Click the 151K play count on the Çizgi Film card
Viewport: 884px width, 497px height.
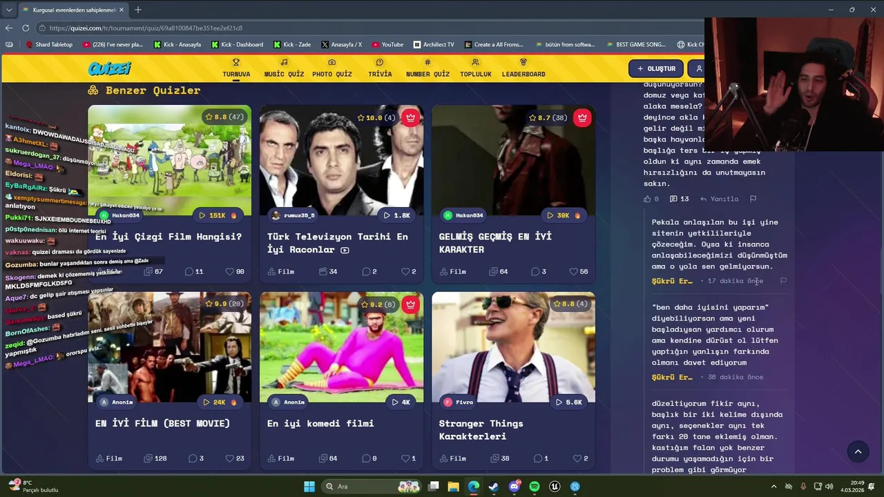tap(218, 215)
